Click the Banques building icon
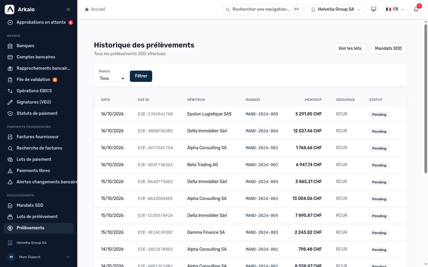The image size is (428, 267). [10, 46]
